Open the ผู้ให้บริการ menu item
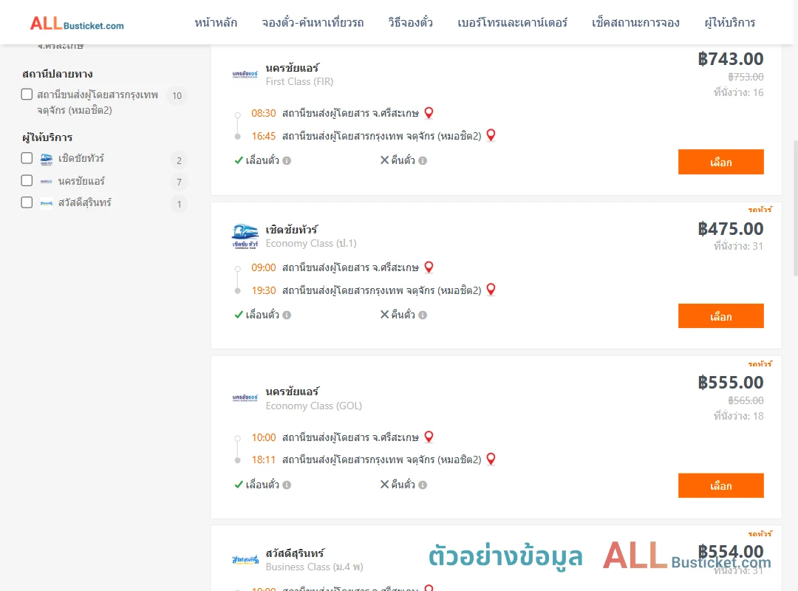 730,23
